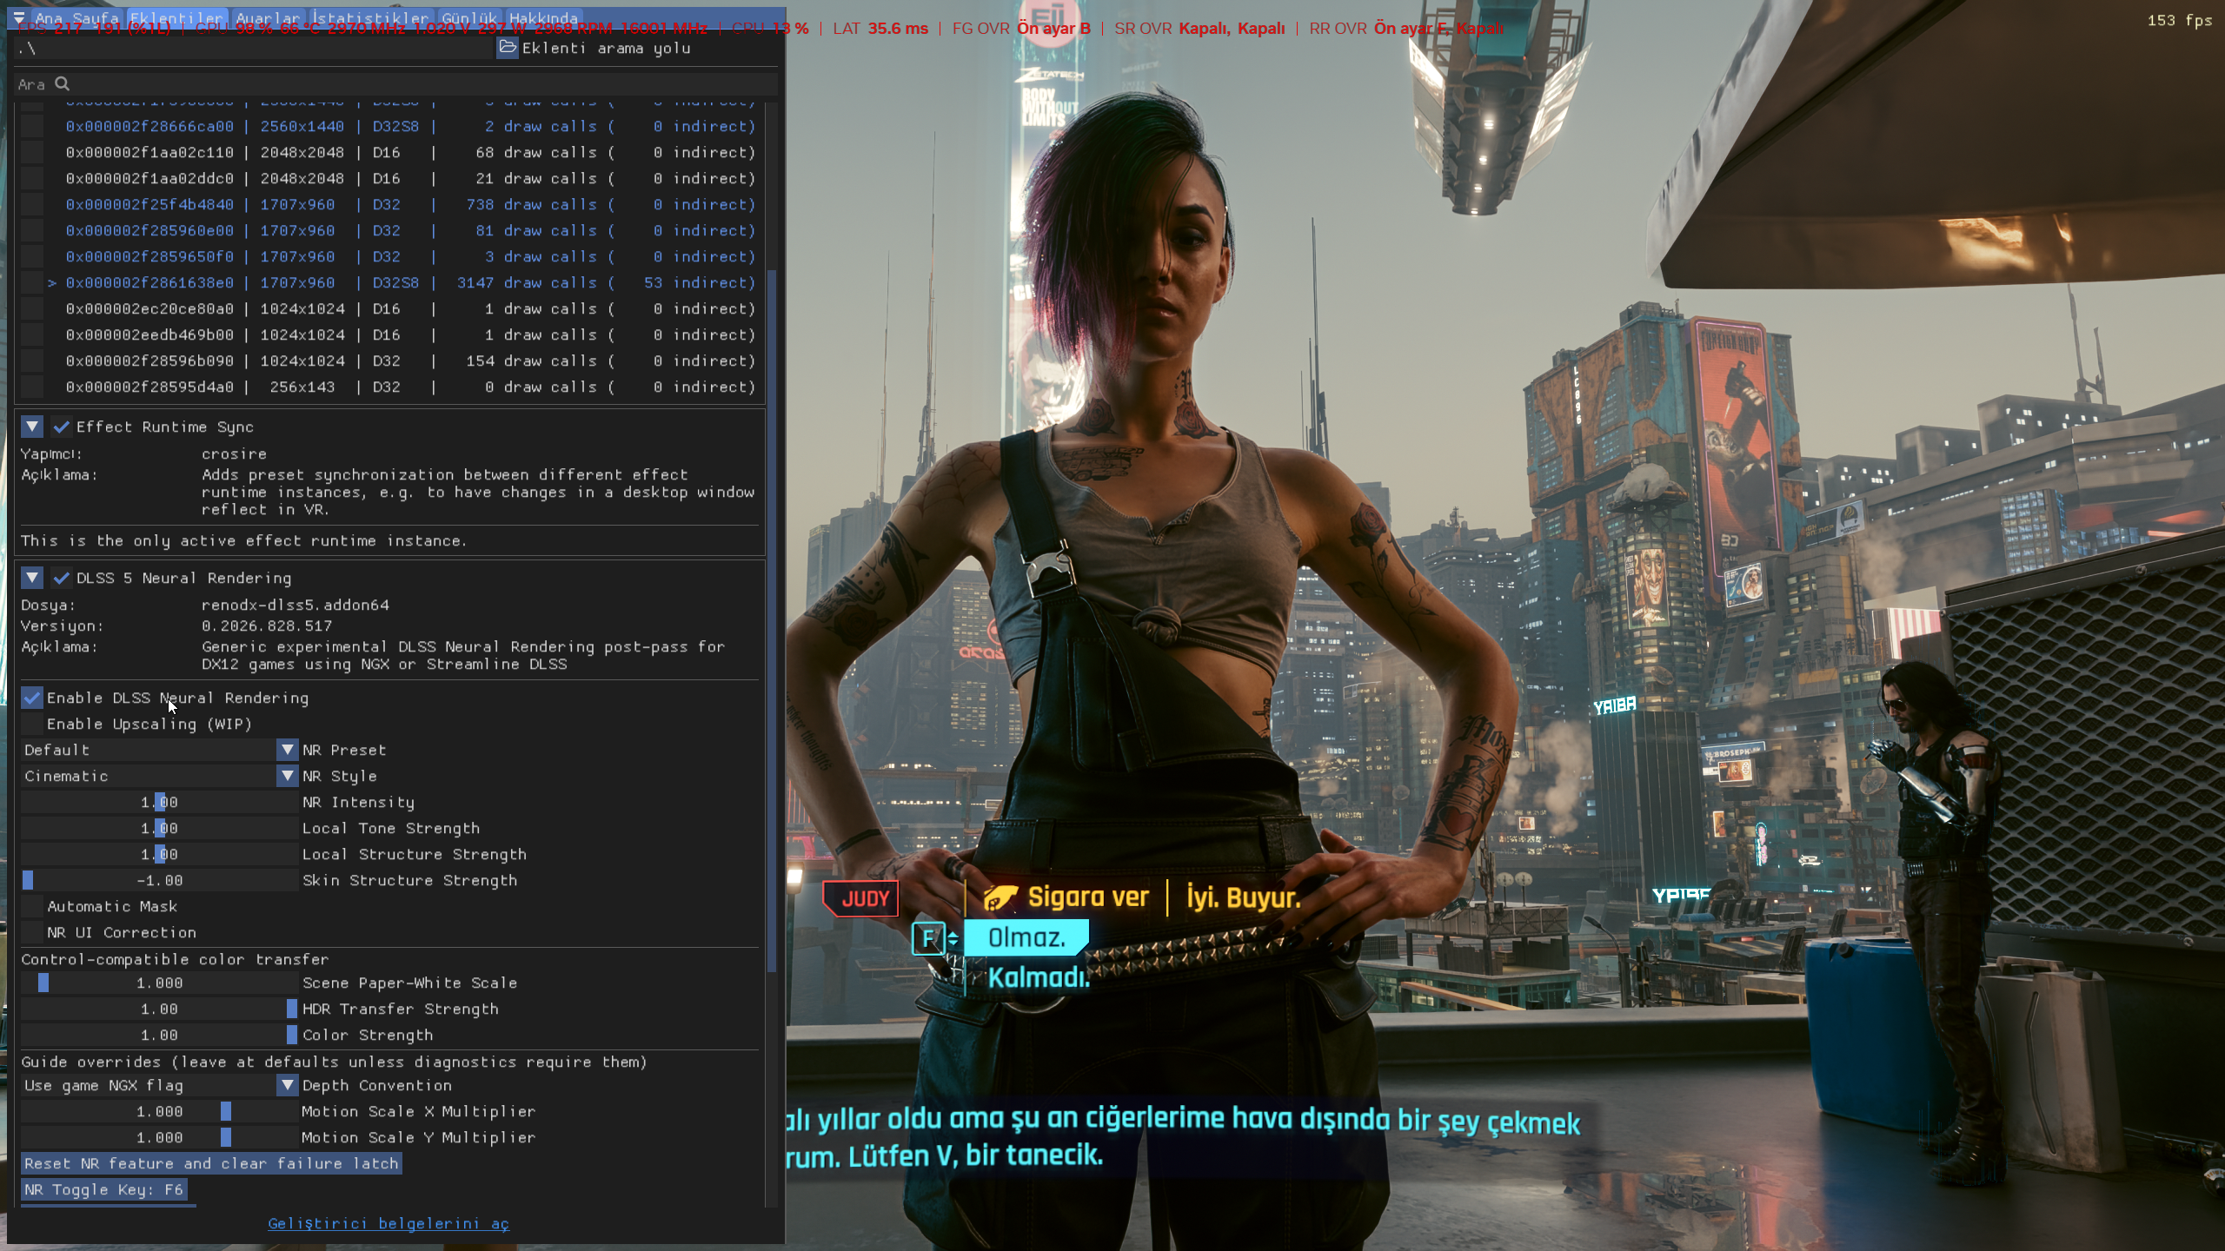Click the Local Tone Strength slider
This screenshot has height=1251, width=2225.
click(x=160, y=828)
